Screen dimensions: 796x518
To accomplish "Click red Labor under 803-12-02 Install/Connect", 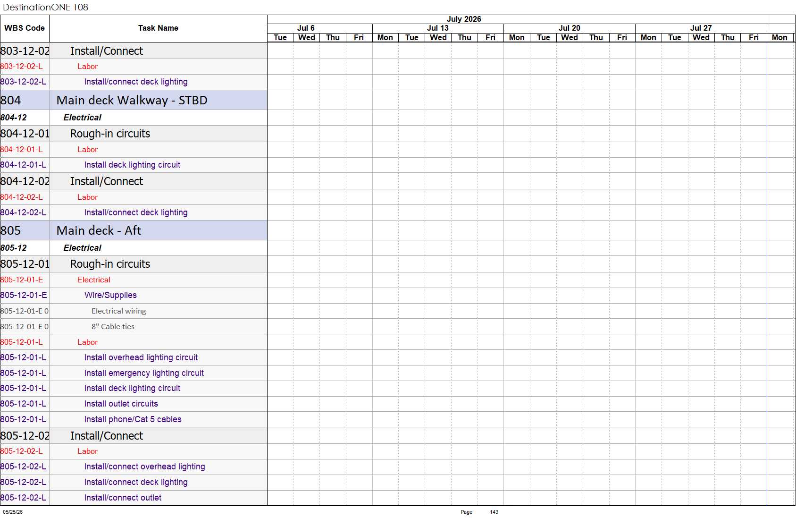I will [87, 67].
